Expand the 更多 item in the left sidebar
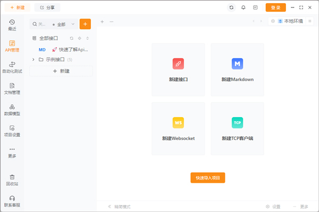The width and height of the screenshot is (319, 212). point(12,152)
